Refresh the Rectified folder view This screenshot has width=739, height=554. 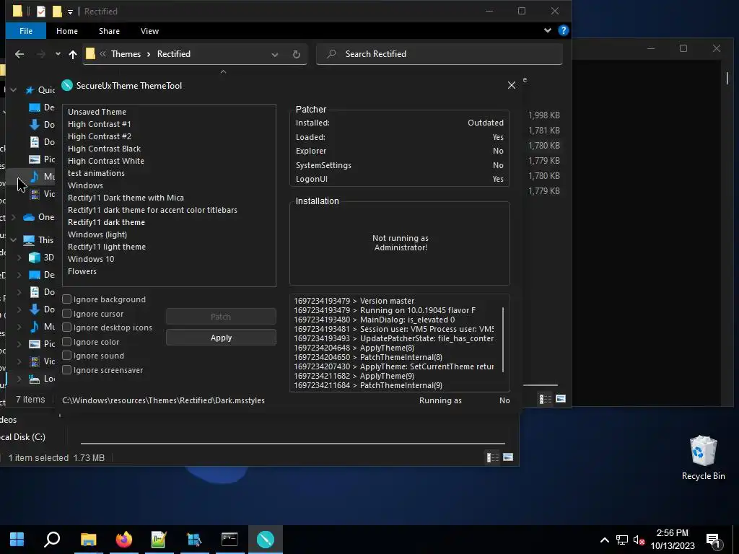pyautogui.click(x=296, y=54)
